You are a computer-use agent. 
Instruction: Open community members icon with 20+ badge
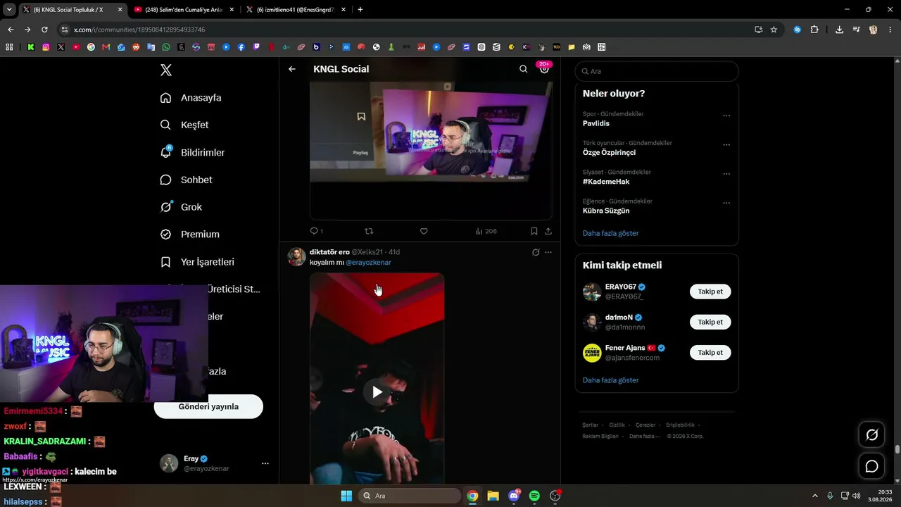(x=544, y=68)
